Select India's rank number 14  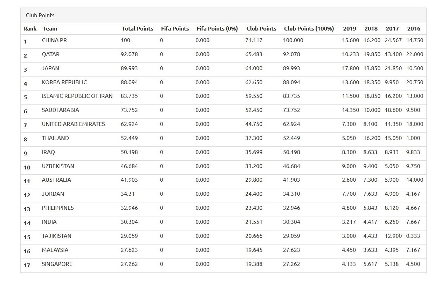pos(27,223)
